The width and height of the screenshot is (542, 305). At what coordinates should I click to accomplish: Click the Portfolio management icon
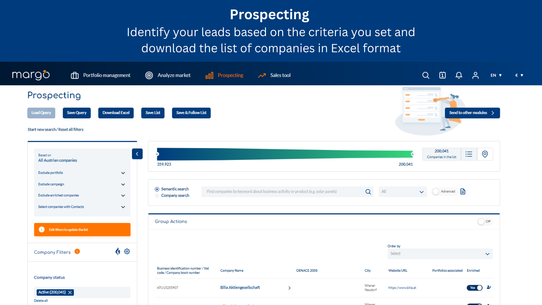tap(75, 75)
